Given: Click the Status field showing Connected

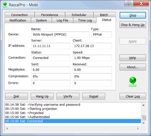Looking at the screenshot, I should click(51, 58).
